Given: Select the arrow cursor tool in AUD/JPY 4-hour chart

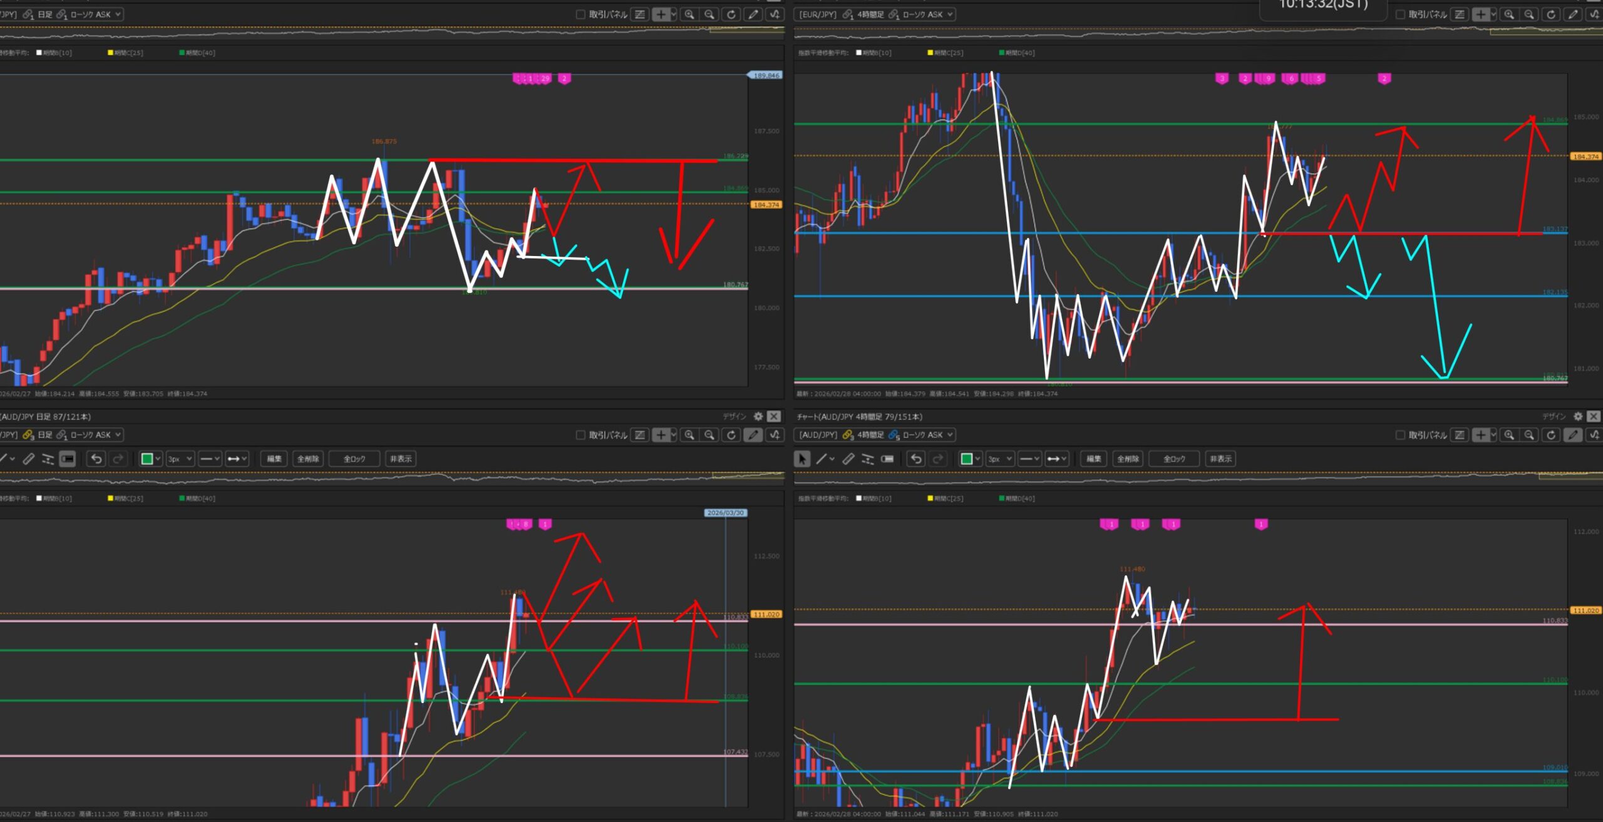Looking at the screenshot, I should click(x=801, y=459).
